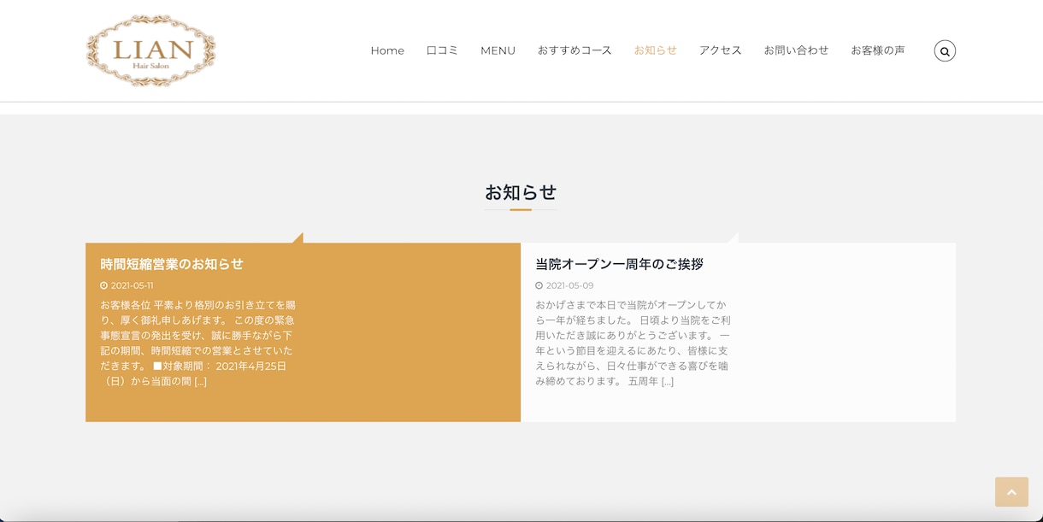This screenshot has height=522, width=1043.
Task: Select the お知らせ navigation item
Action: (x=656, y=50)
